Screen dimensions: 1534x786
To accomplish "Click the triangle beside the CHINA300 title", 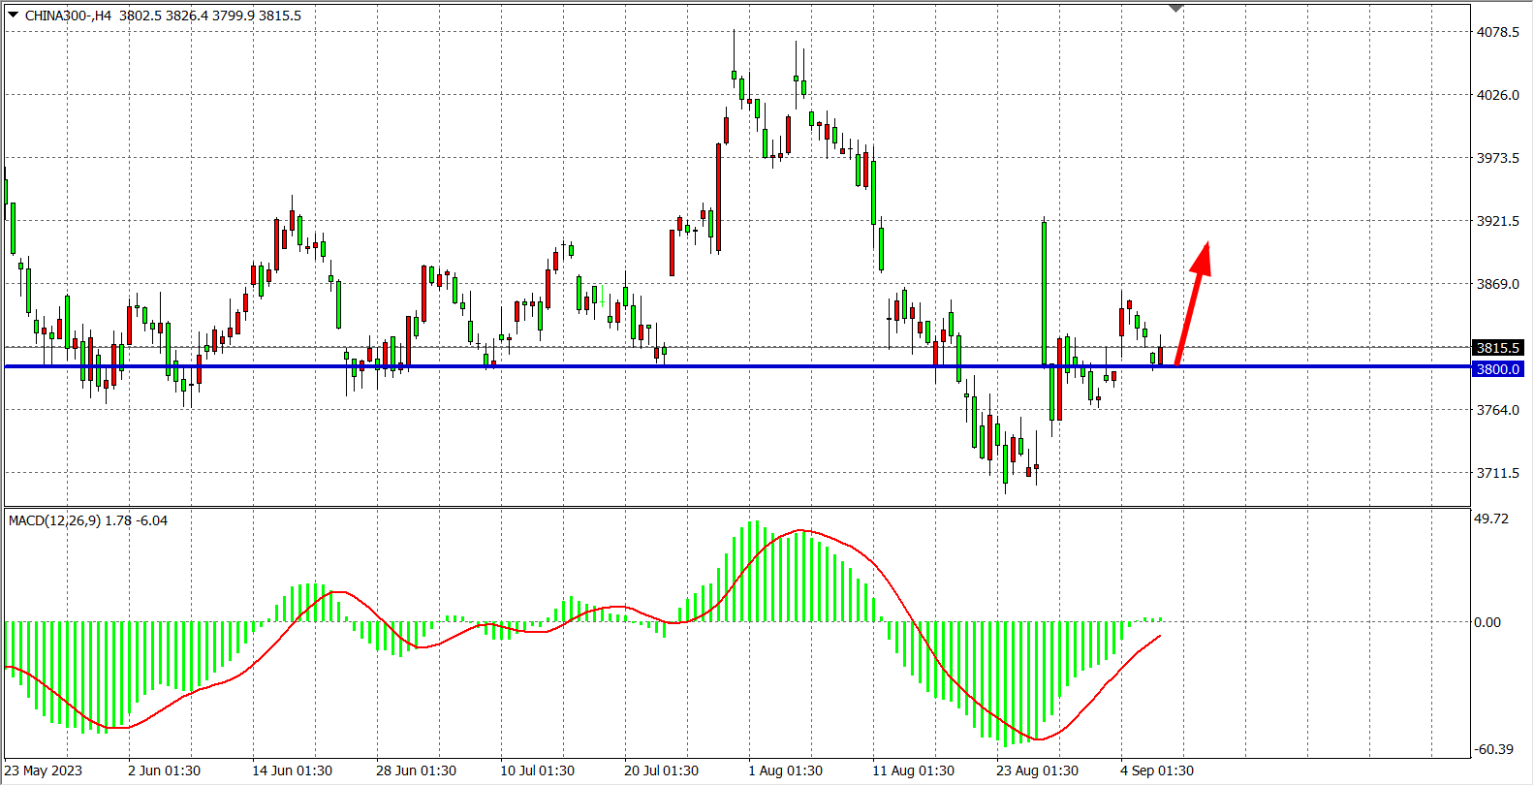I will pyautogui.click(x=13, y=15).
